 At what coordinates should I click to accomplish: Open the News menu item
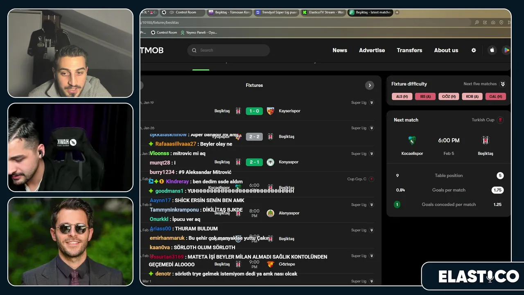pyautogui.click(x=340, y=50)
